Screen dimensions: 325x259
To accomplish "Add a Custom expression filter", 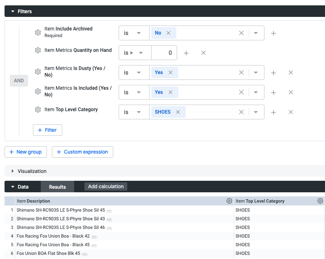I will click(x=82, y=152).
